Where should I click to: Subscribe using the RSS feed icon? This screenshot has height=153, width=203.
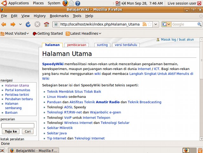[144, 24]
